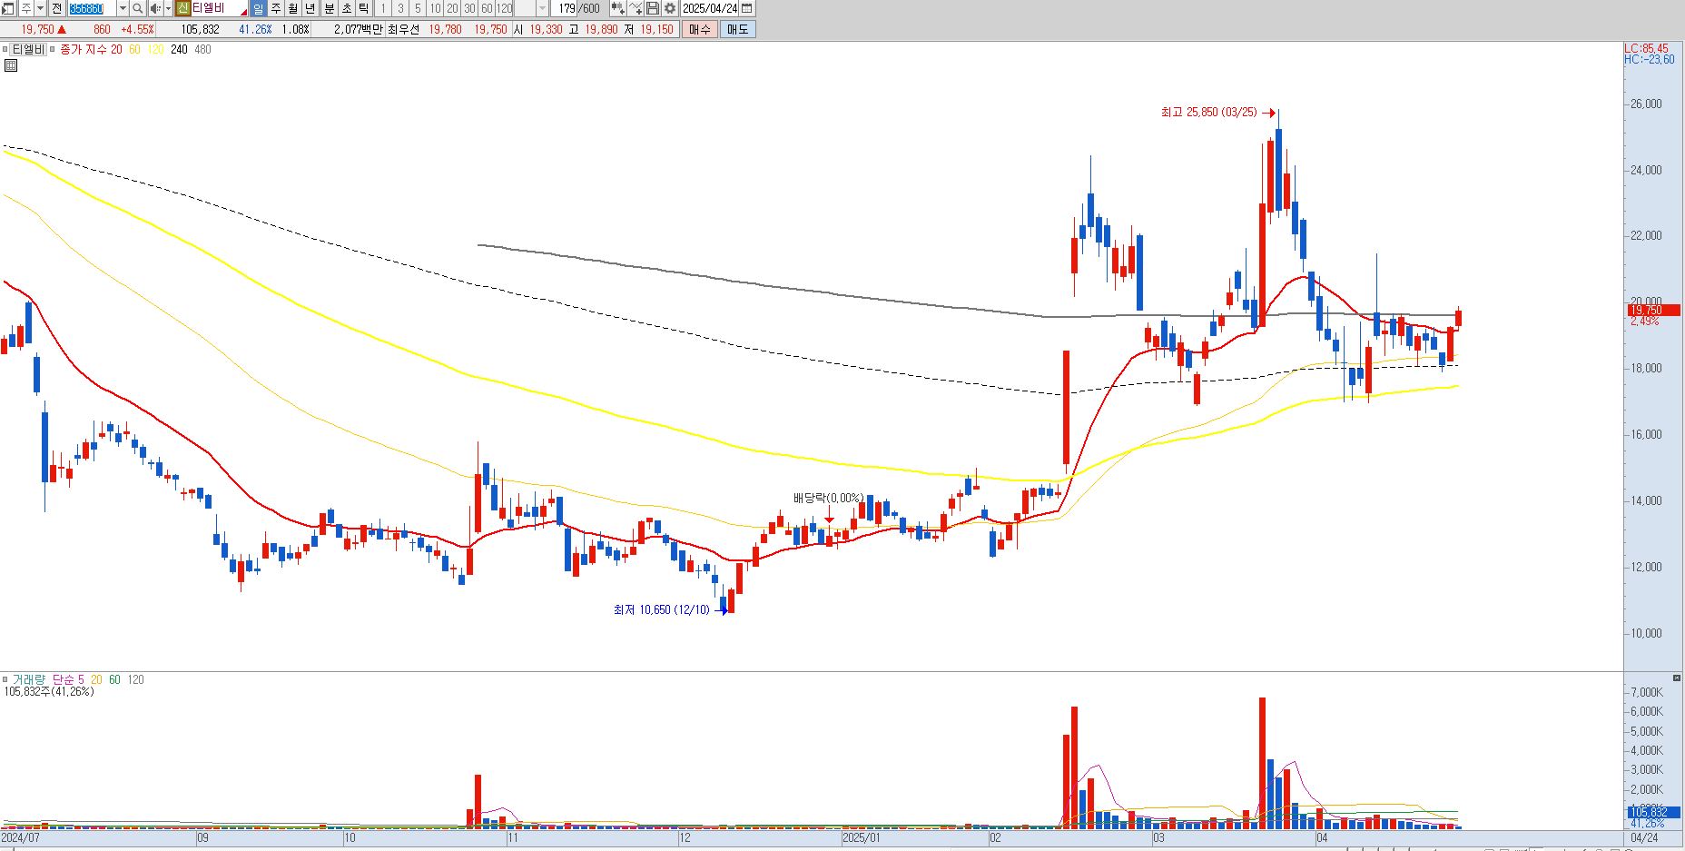
Task: Toggle the 틱 tick period button
Action: [363, 8]
